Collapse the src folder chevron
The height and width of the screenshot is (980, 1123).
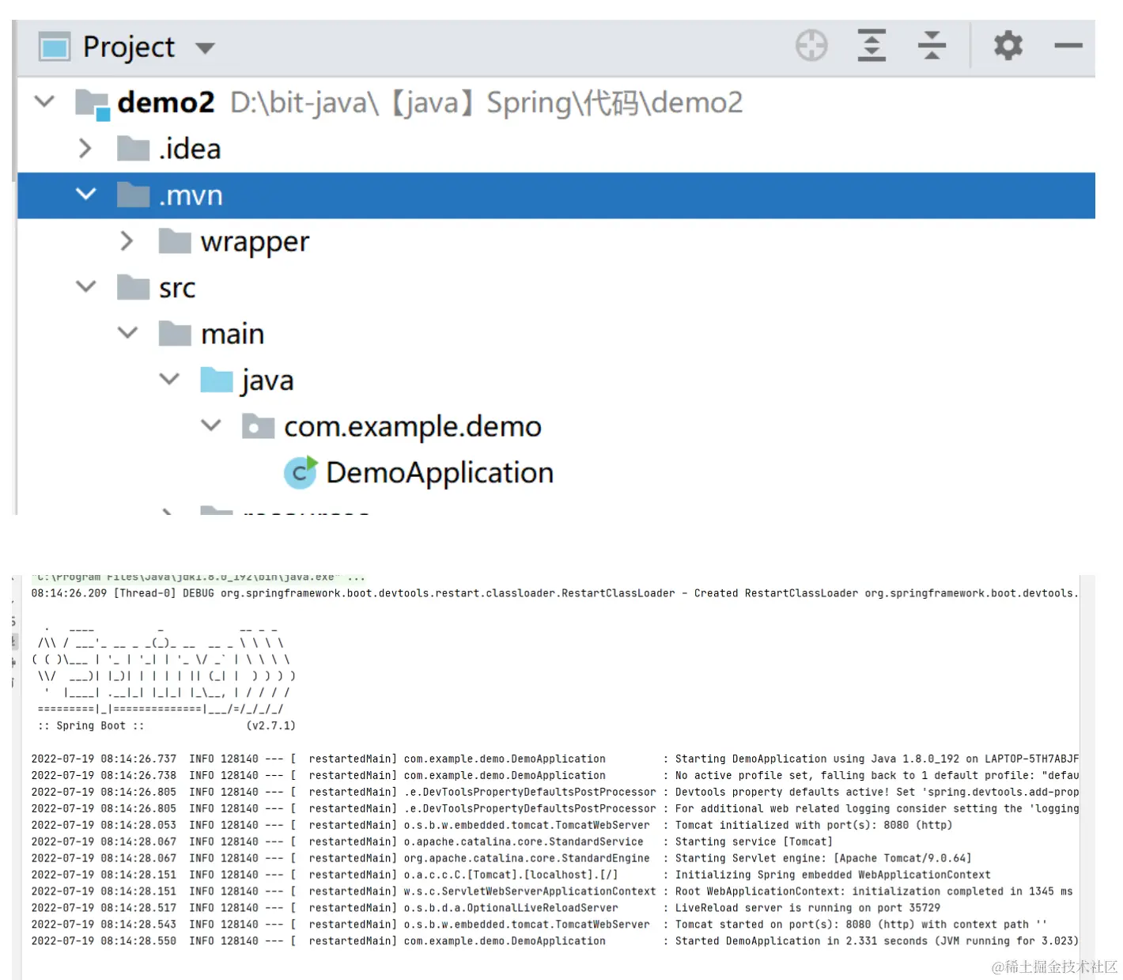[85, 286]
